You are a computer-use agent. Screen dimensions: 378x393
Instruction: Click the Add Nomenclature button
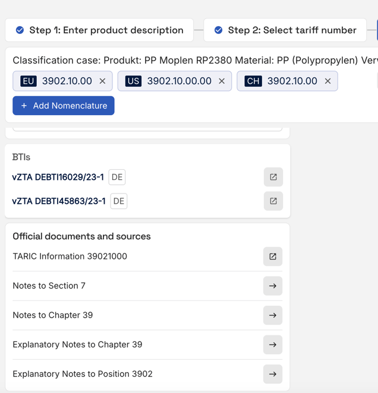tap(64, 106)
